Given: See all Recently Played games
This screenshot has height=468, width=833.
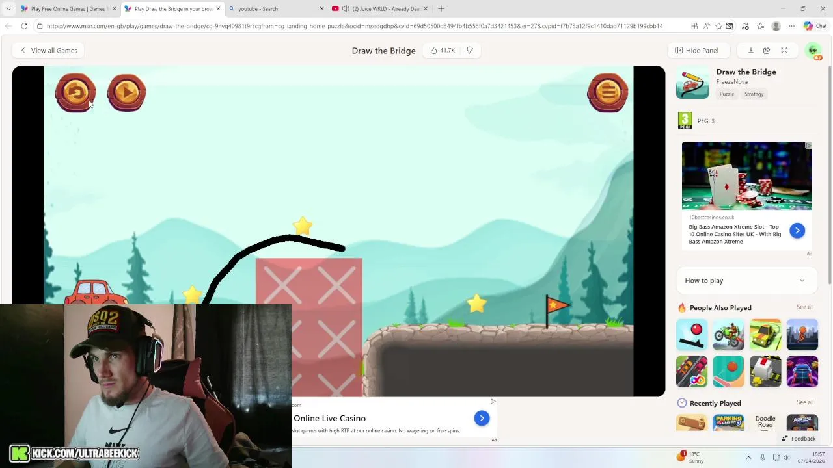Looking at the screenshot, I should [x=805, y=402].
